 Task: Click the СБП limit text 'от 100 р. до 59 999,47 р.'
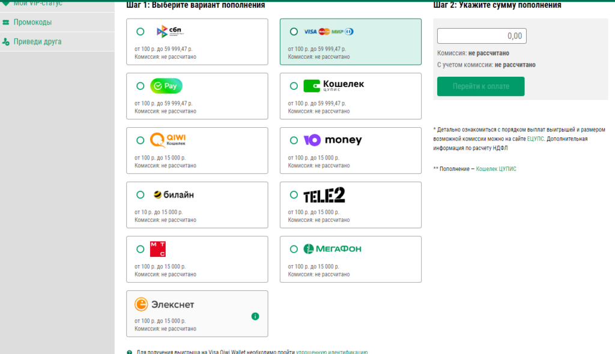[x=163, y=49]
